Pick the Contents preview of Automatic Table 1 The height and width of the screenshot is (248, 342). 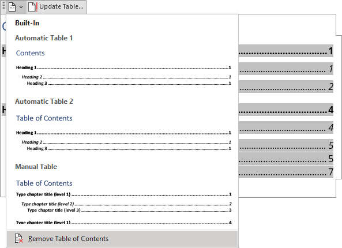click(x=31, y=53)
